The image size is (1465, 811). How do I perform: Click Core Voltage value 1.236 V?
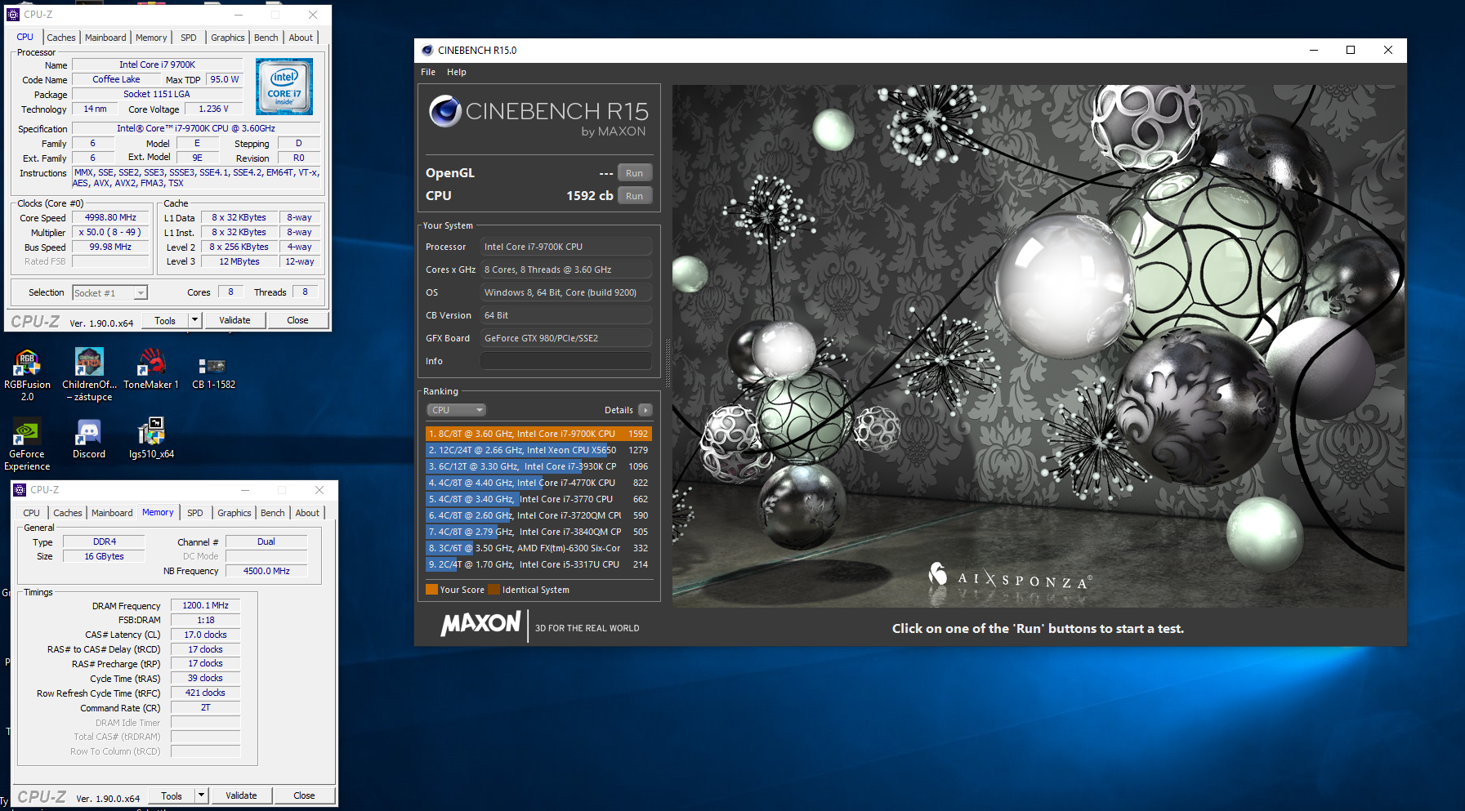213,109
